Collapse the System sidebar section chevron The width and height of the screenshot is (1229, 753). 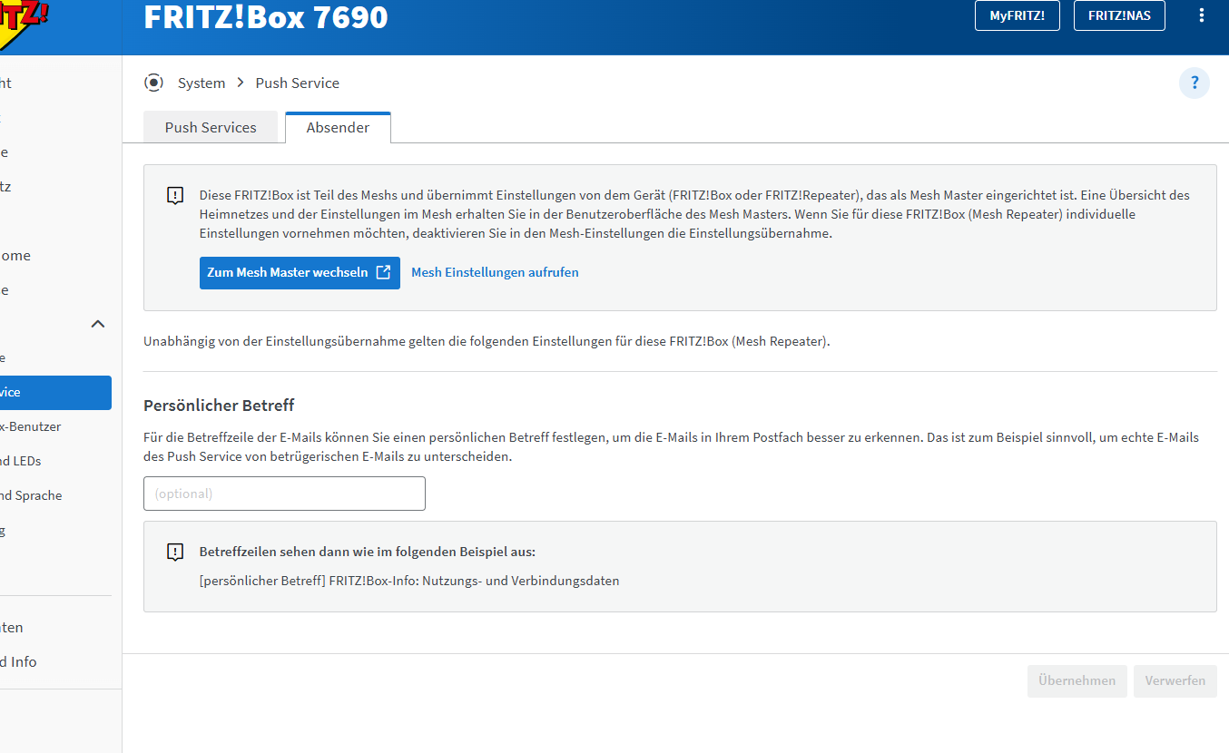click(98, 324)
